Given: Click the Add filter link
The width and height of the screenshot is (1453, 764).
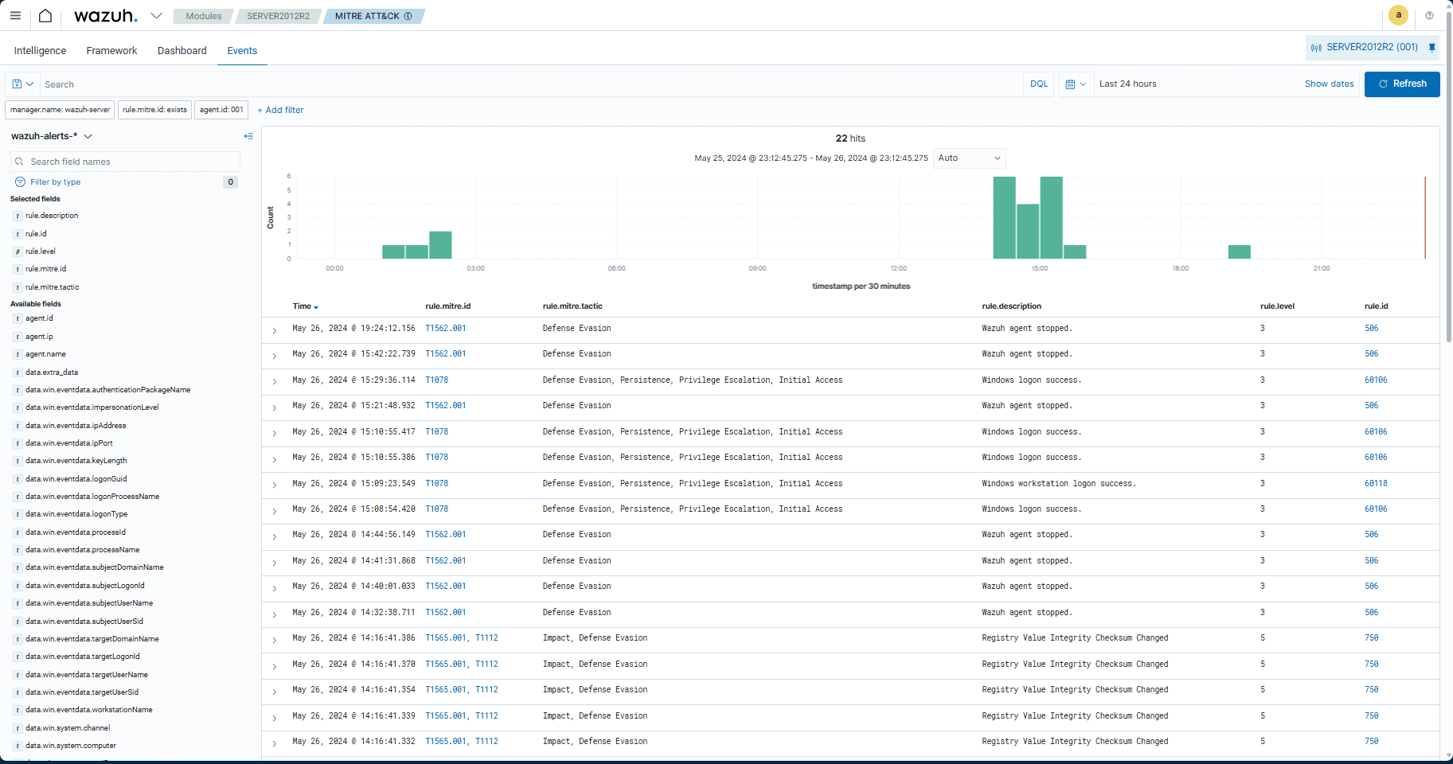Looking at the screenshot, I should [280, 110].
